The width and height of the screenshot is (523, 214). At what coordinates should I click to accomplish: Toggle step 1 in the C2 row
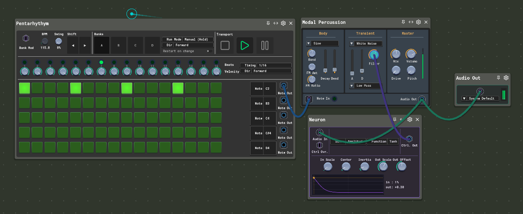25,88
